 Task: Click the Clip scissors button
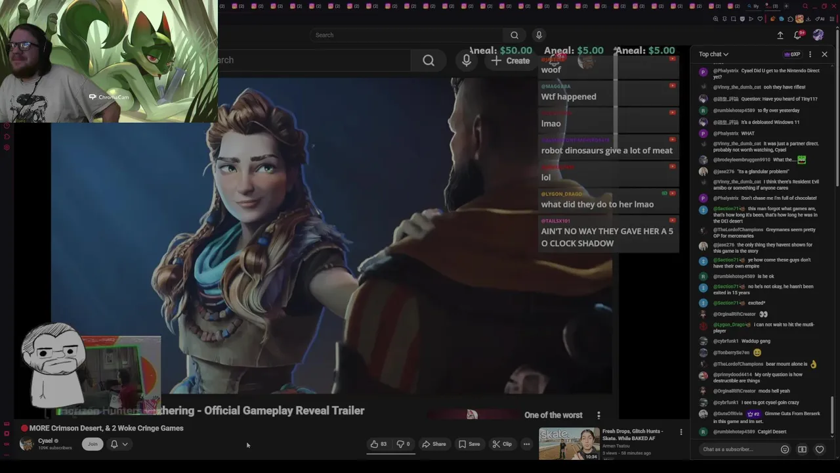(x=502, y=444)
